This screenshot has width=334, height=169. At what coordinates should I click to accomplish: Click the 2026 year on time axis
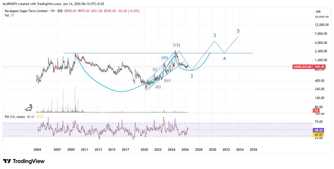[185, 149]
